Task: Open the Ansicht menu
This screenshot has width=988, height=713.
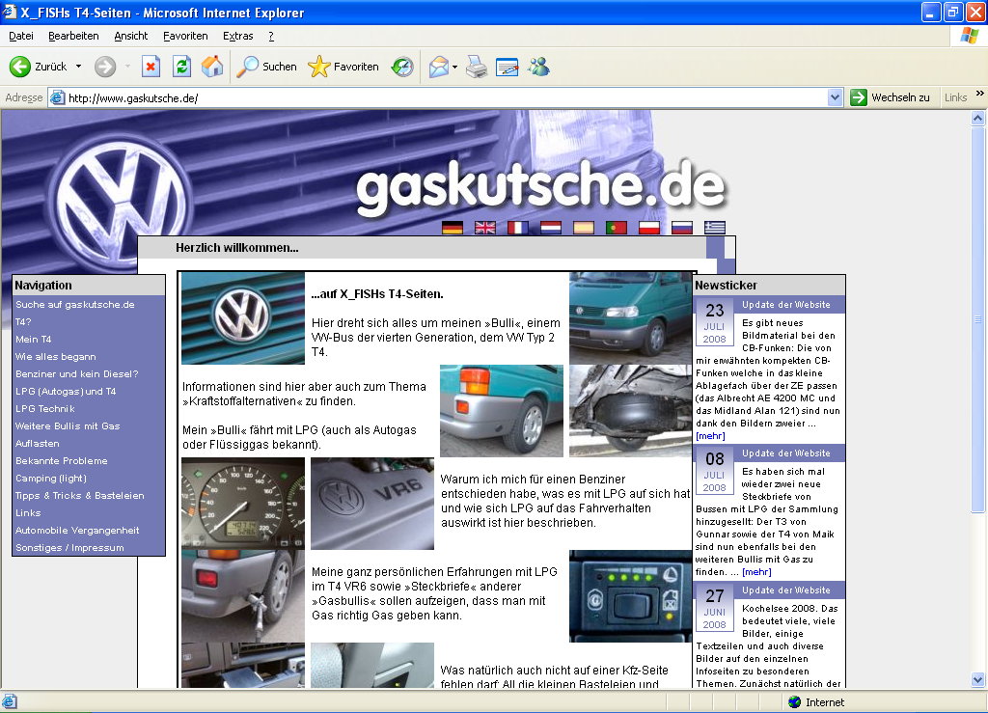Action: tap(131, 36)
